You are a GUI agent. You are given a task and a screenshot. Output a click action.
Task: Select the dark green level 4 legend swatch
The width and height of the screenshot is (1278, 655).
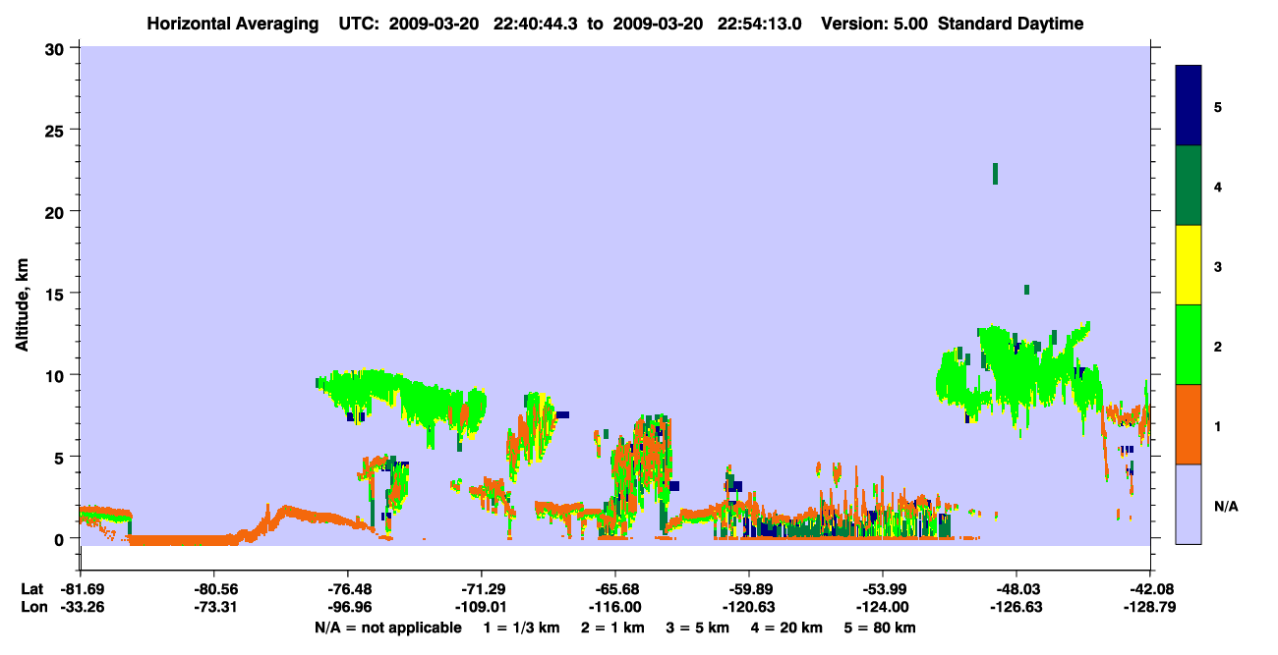1189,186
